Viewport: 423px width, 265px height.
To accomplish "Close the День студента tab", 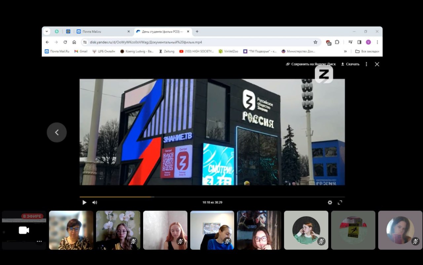I will pos(188,31).
